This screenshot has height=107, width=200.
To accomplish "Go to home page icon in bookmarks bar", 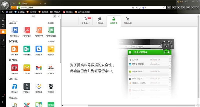I will pyautogui.click(x=3, y=12).
